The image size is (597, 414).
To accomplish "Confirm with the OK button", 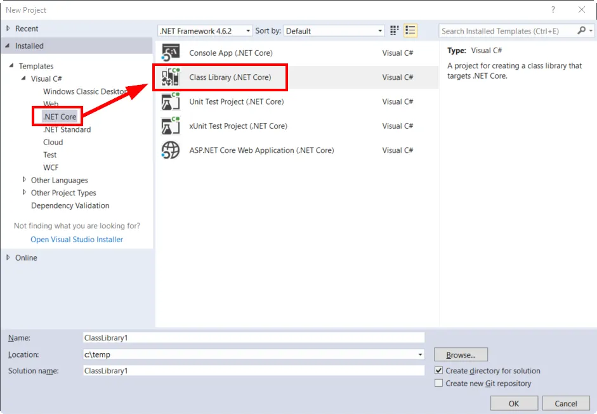I will coord(514,403).
